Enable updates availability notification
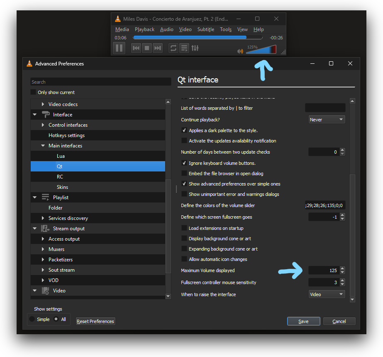The height and width of the screenshot is (357, 383). tap(184, 141)
